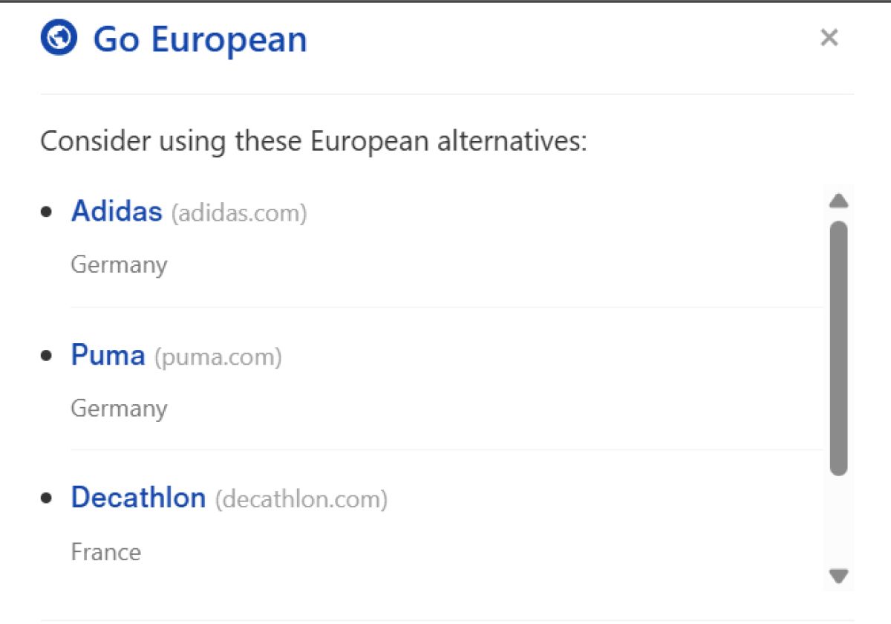Viewport: 891px width, 624px height.
Task: Close the Go European popup
Action: [x=829, y=38]
